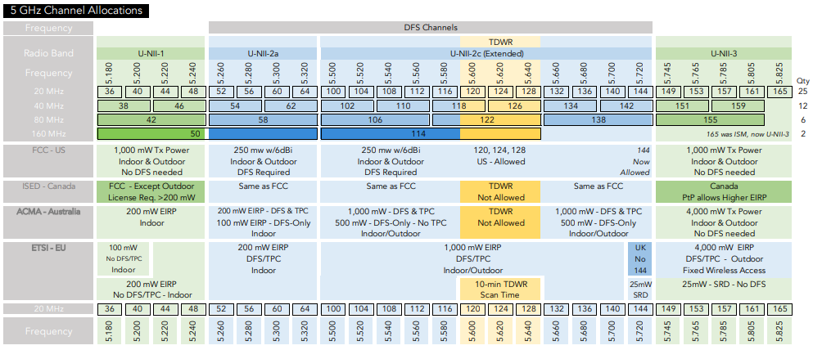Select the U-NII-3 radio band label
The width and height of the screenshot is (813, 350).
click(x=724, y=53)
